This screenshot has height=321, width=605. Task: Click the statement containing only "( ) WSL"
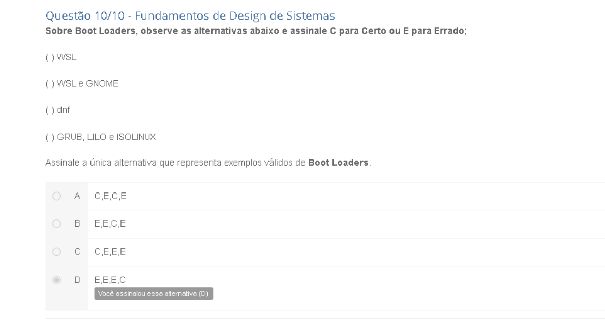click(x=60, y=57)
